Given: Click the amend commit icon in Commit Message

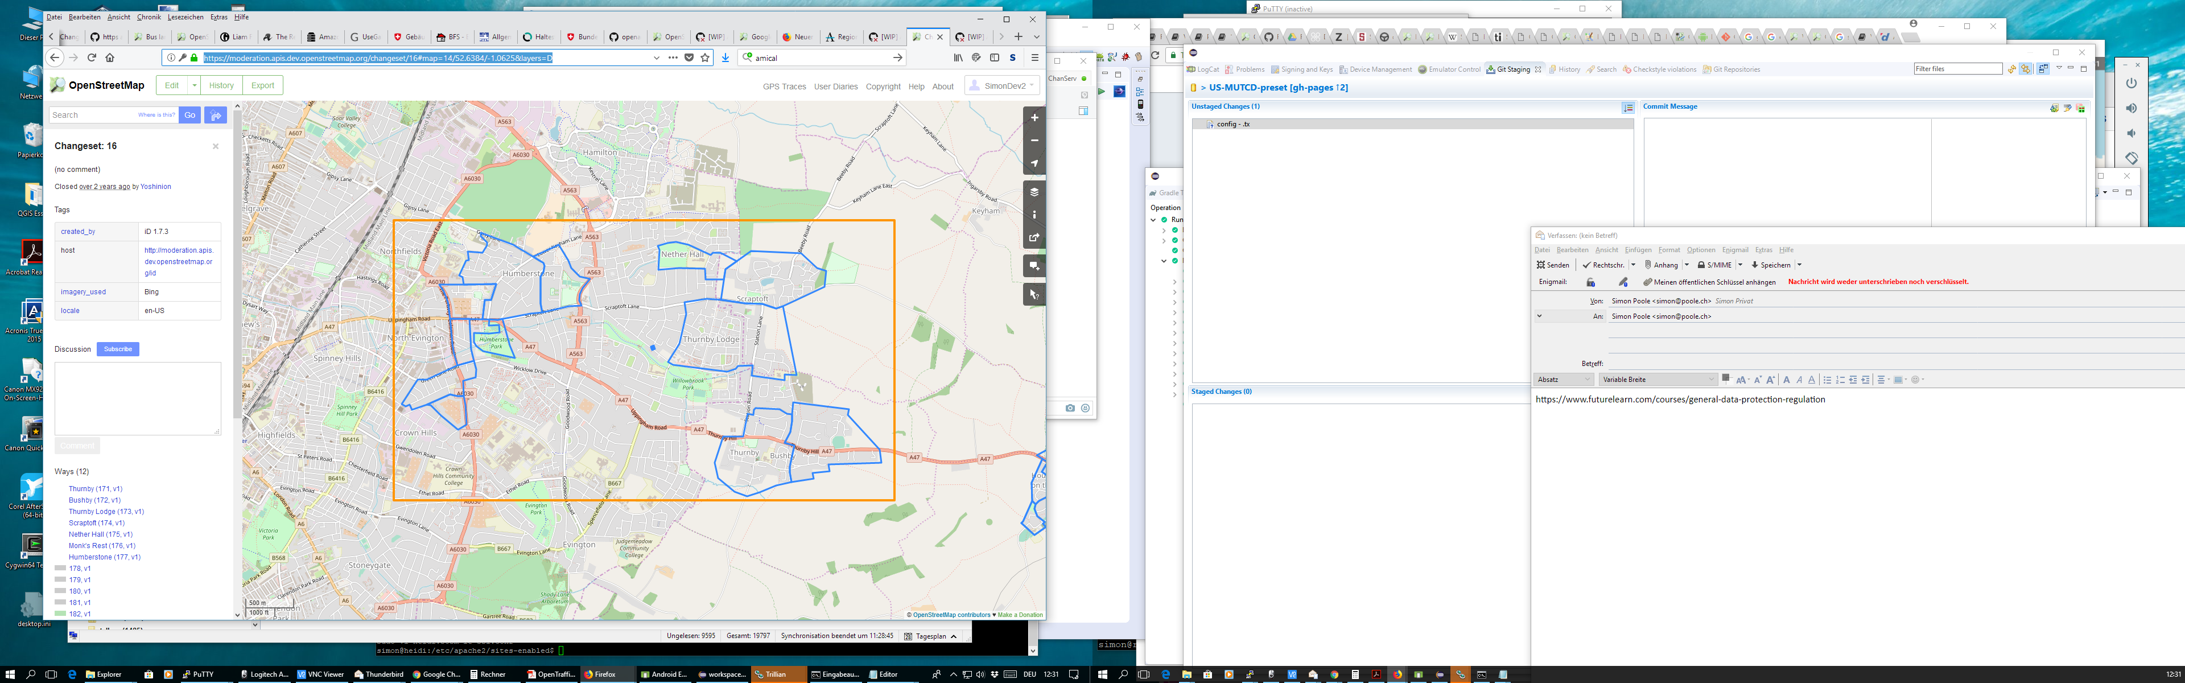Looking at the screenshot, I should pos(2054,108).
